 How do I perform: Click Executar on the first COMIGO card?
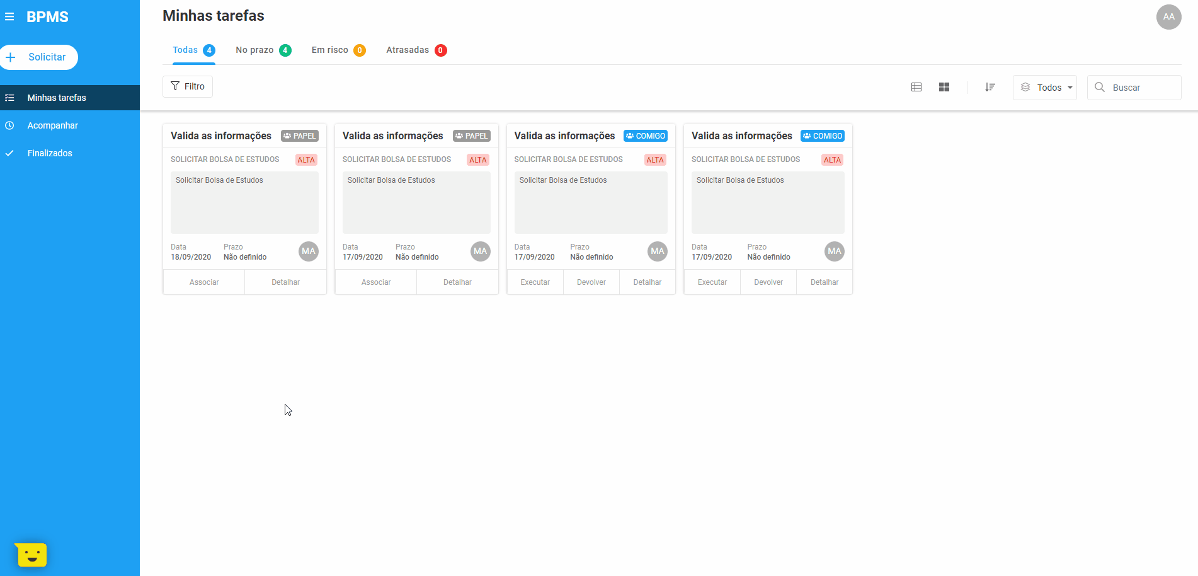pyautogui.click(x=535, y=282)
